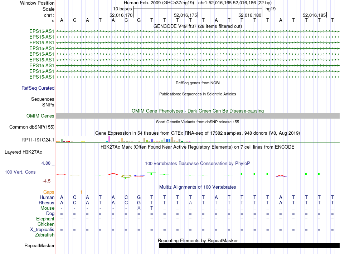This screenshot has width=340, height=254.
Task: Open the OMIM Gene Phenotypes track title
Action: [198, 111]
